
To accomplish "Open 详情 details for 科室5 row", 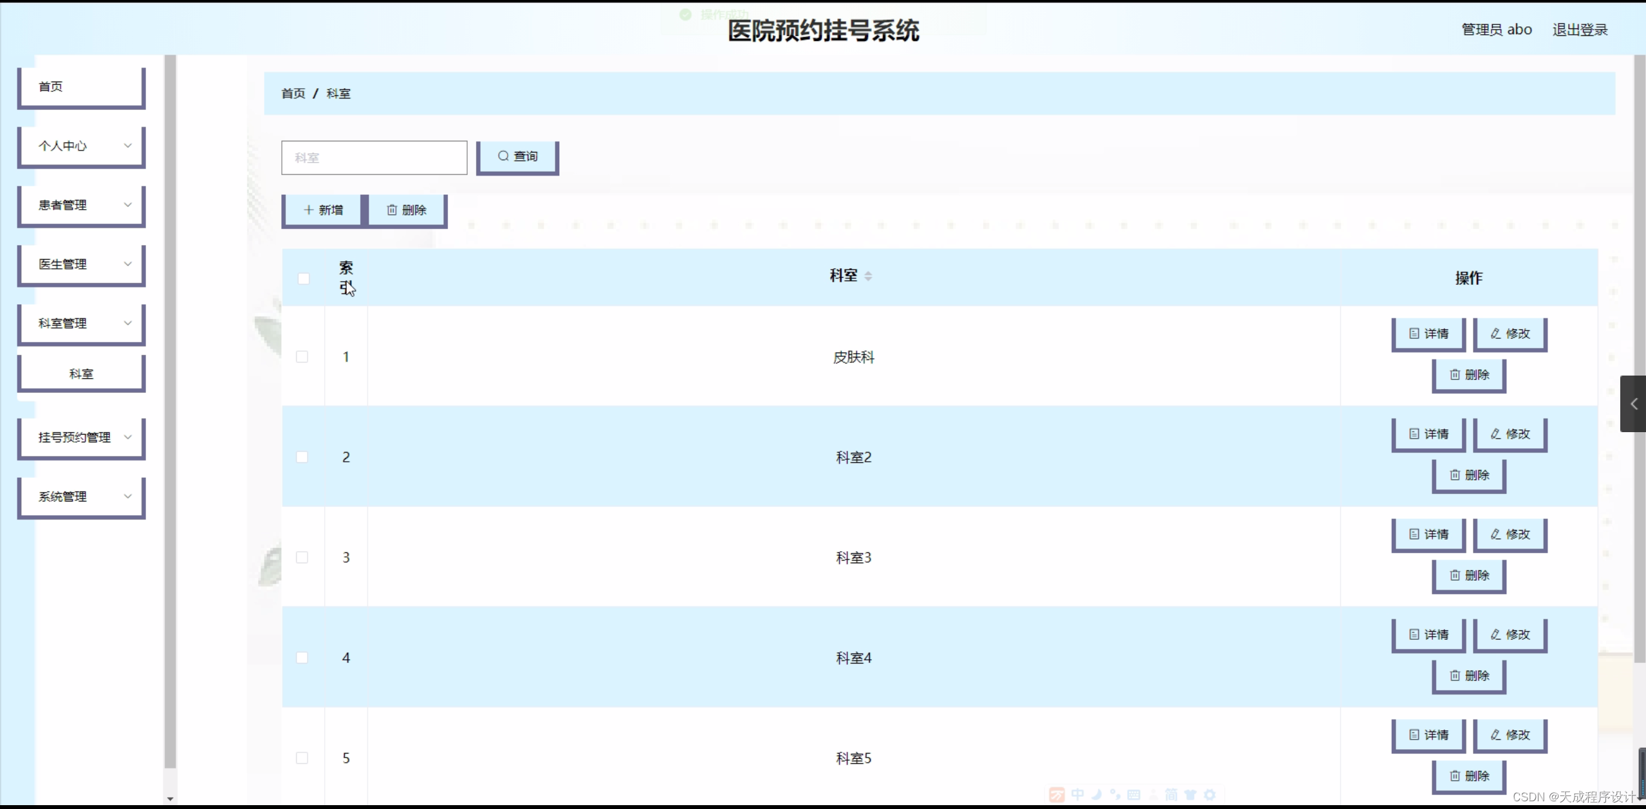I will tap(1428, 735).
